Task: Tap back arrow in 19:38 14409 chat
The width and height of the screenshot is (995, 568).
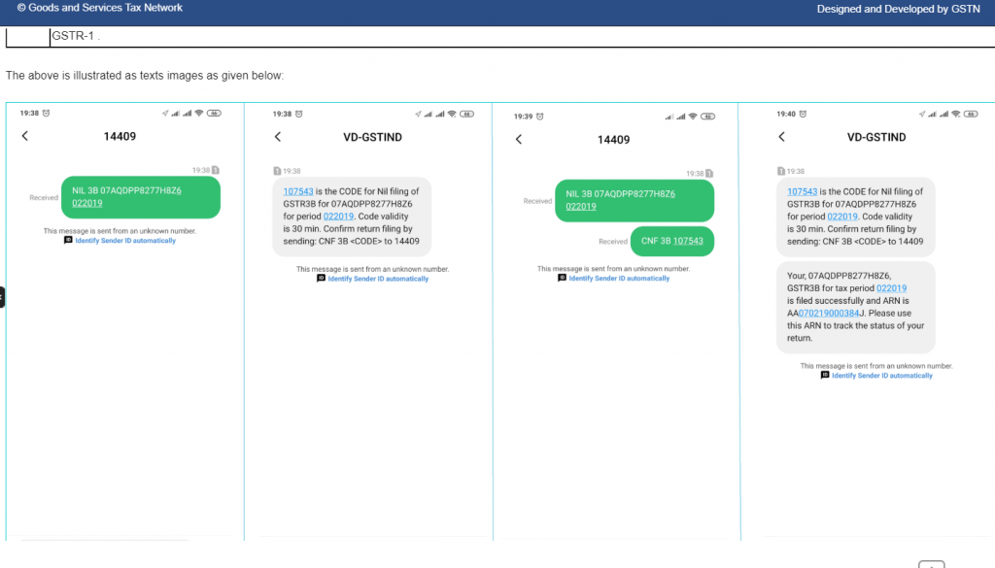Action: click(x=24, y=136)
